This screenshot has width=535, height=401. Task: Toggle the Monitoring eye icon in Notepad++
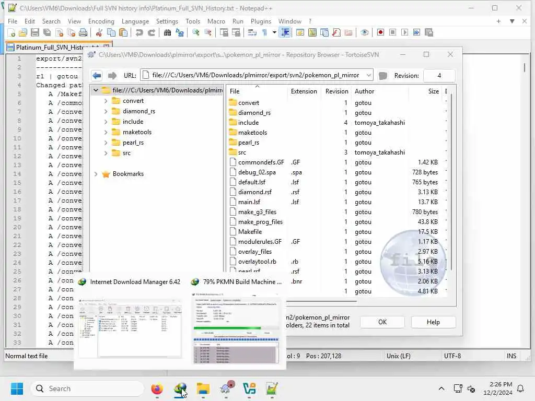pos(364,32)
